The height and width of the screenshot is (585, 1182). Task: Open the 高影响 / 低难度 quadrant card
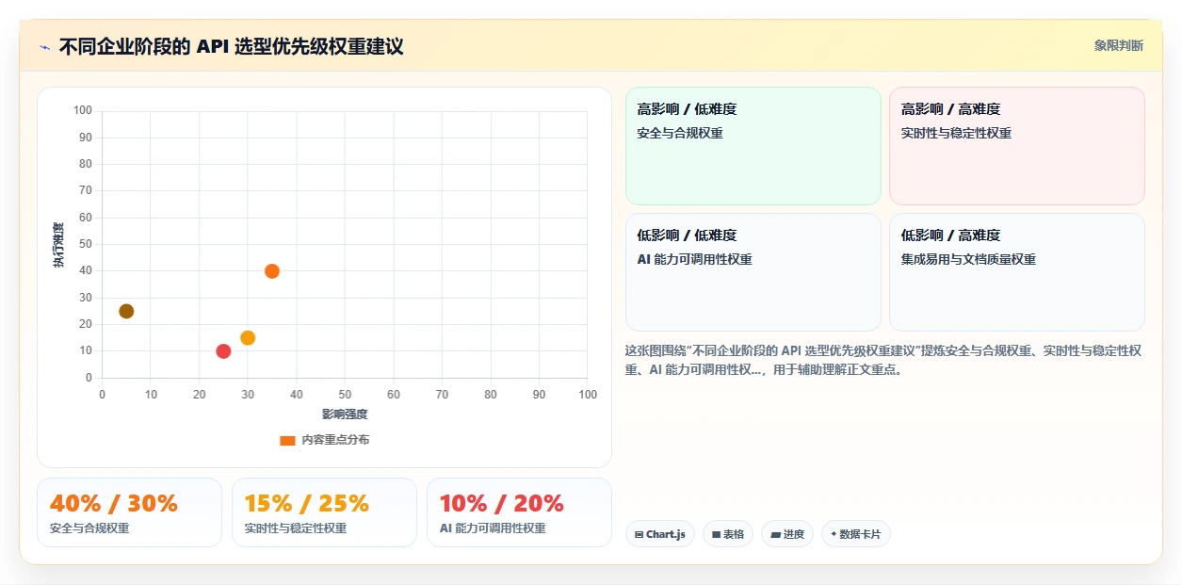pyautogui.click(x=753, y=146)
